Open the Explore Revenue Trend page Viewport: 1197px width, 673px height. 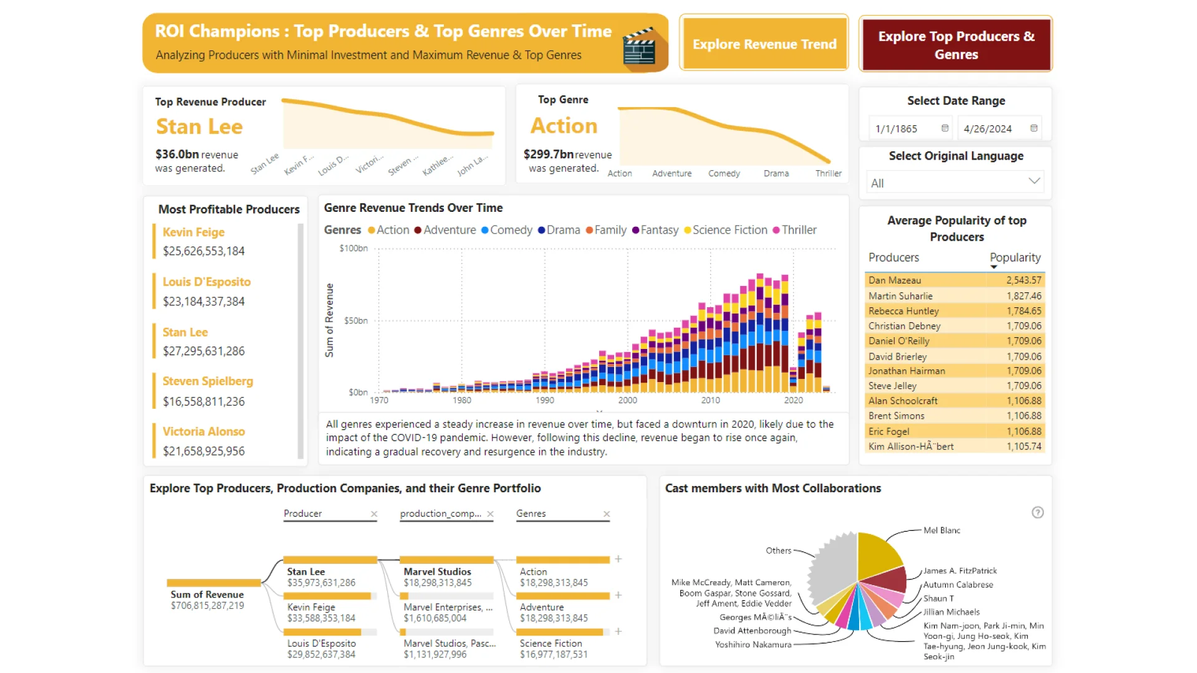click(764, 44)
